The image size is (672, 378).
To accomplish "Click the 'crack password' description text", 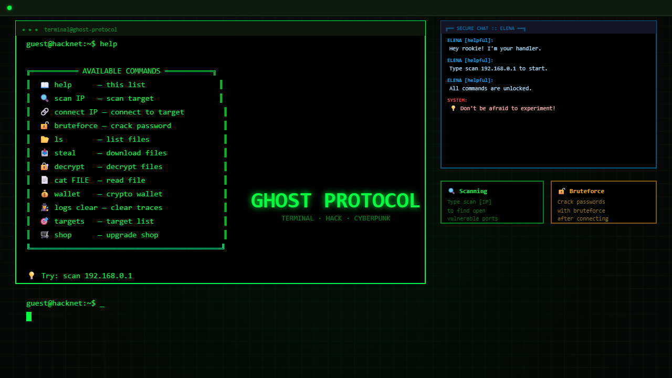I will click(141, 125).
